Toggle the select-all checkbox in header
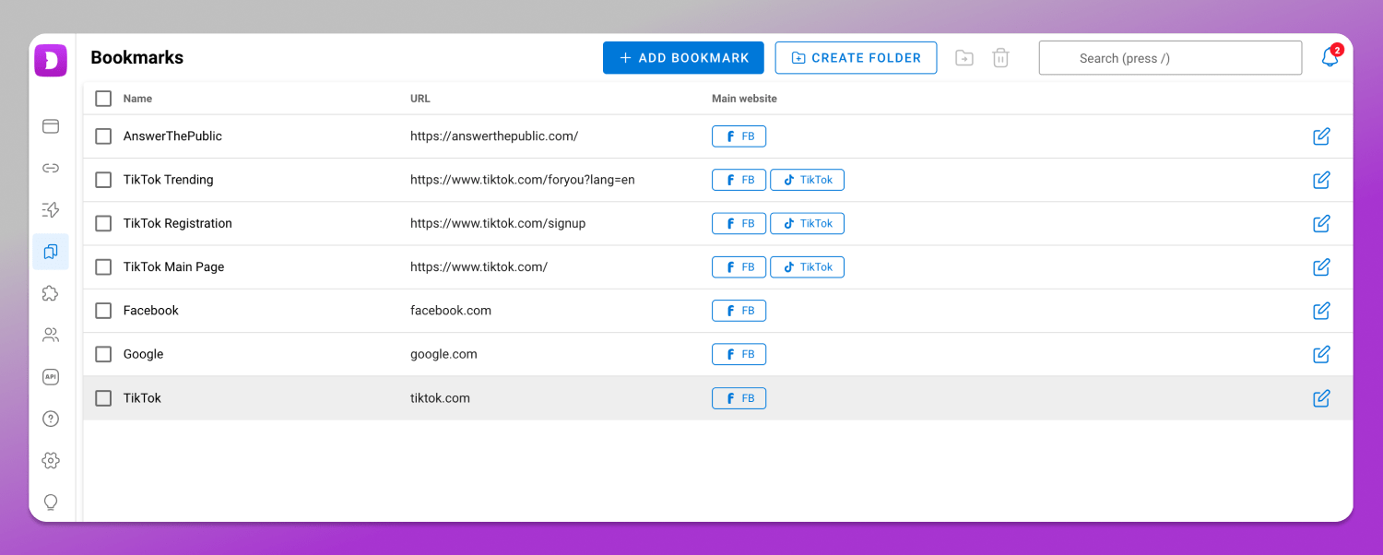The image size is (1383, 555). click(x=103, y=99)
